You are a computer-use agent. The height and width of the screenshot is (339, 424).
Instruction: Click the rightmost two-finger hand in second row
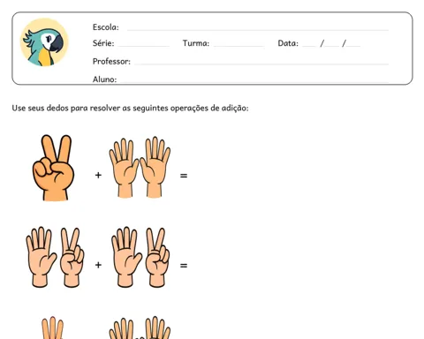pyautogui.click(x=157, y=258)
